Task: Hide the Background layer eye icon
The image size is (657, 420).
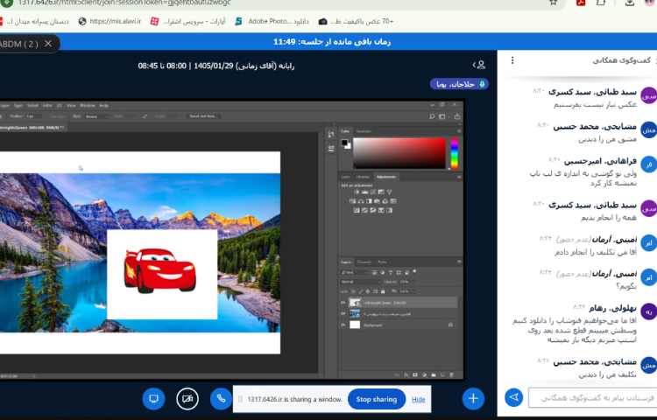Action: tap(343, 325)
